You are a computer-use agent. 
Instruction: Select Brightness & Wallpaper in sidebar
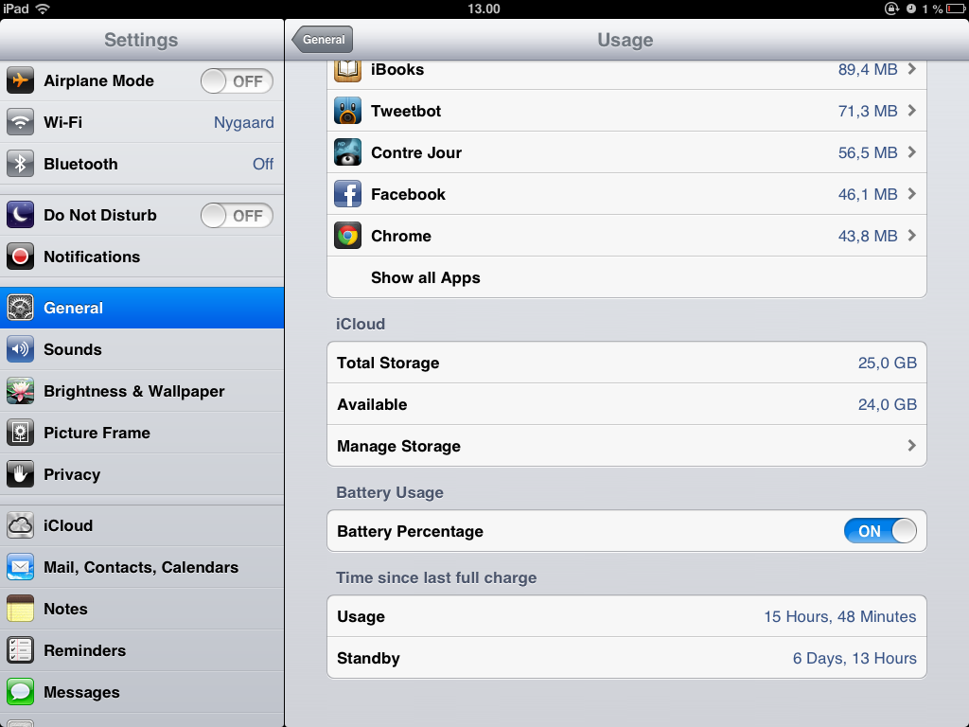(142, 391)
